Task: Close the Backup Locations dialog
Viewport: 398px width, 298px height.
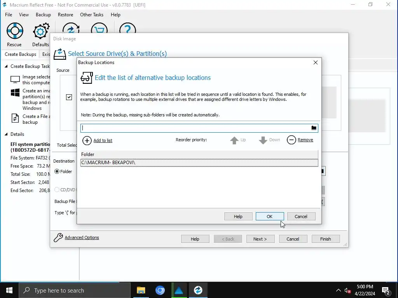Action: [x=316, y=62]
